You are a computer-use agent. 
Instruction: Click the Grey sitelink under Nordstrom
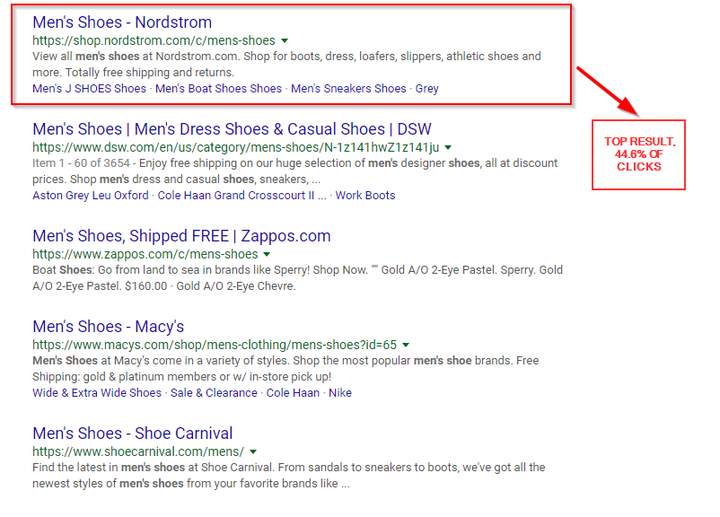(x=427, y=89)
